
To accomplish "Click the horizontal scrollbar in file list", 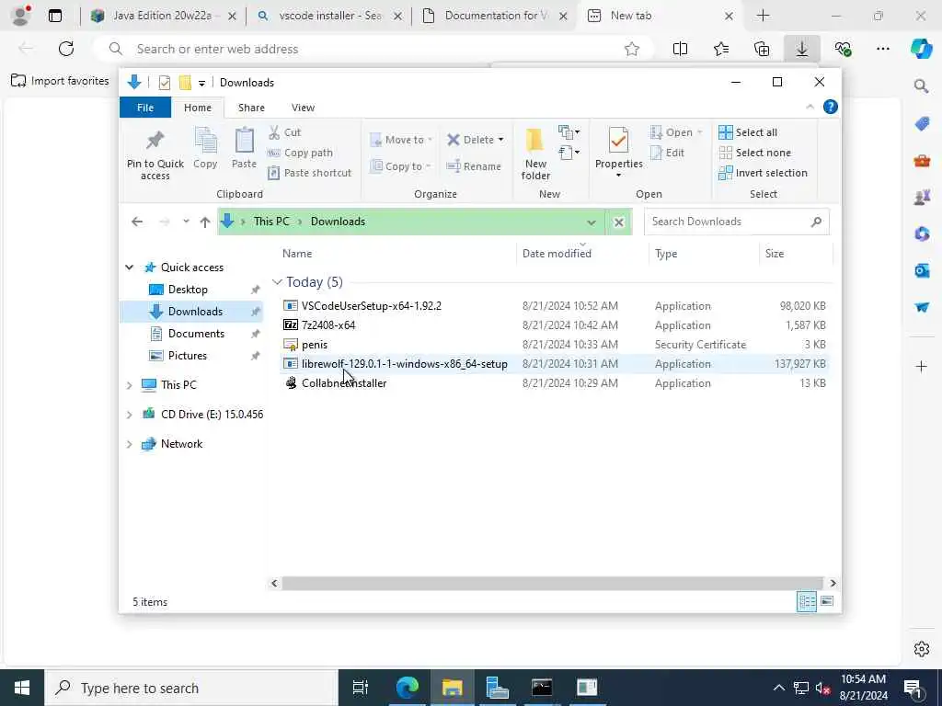I will [x=552, y=583].
